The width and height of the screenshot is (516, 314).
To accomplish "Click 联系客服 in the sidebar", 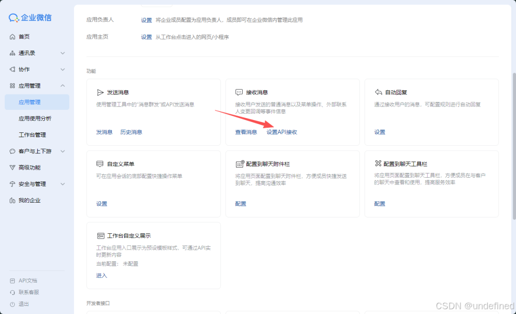I will [x=29, y=292].
